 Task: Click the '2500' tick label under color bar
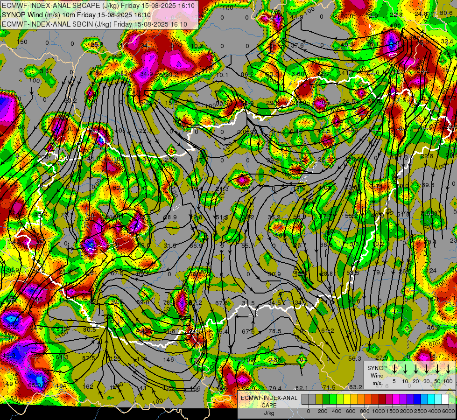point(421,411)
